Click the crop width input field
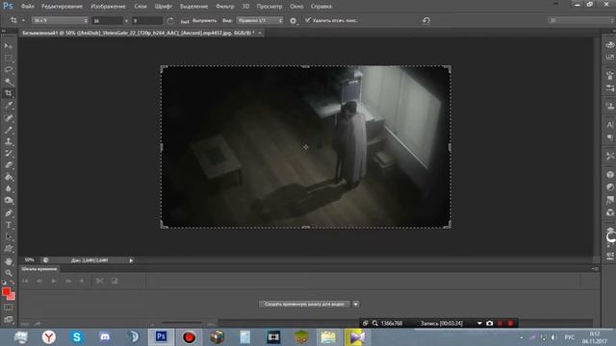Image resolution: width=616 pixels, height=346 pixels. (x=107, y=20)
